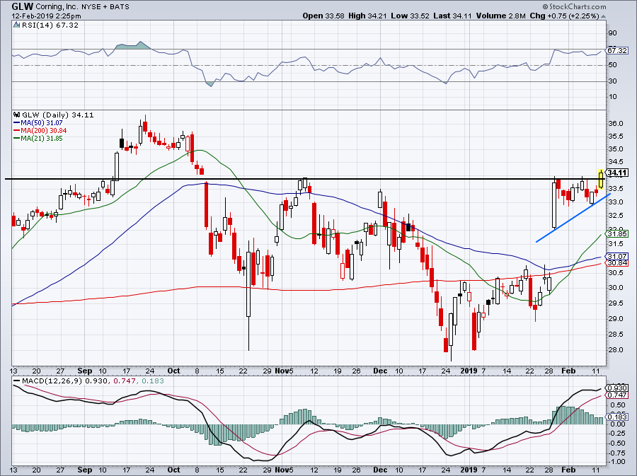Click the red 30.84 MA(200) axis tag
This screenshot has width=637, height=476.
(x=617, y=263)
